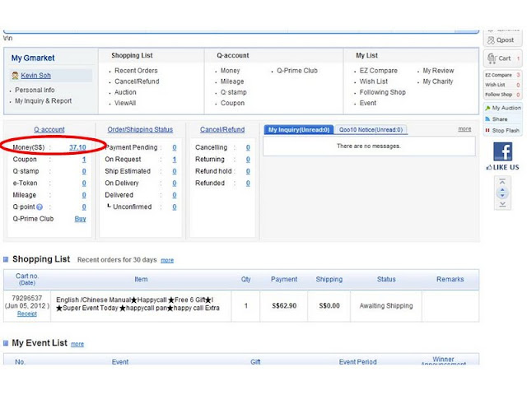Open Recent Orders in Shopping List
This screenshot has height=395, width=527.
click(x=136, y=71)
